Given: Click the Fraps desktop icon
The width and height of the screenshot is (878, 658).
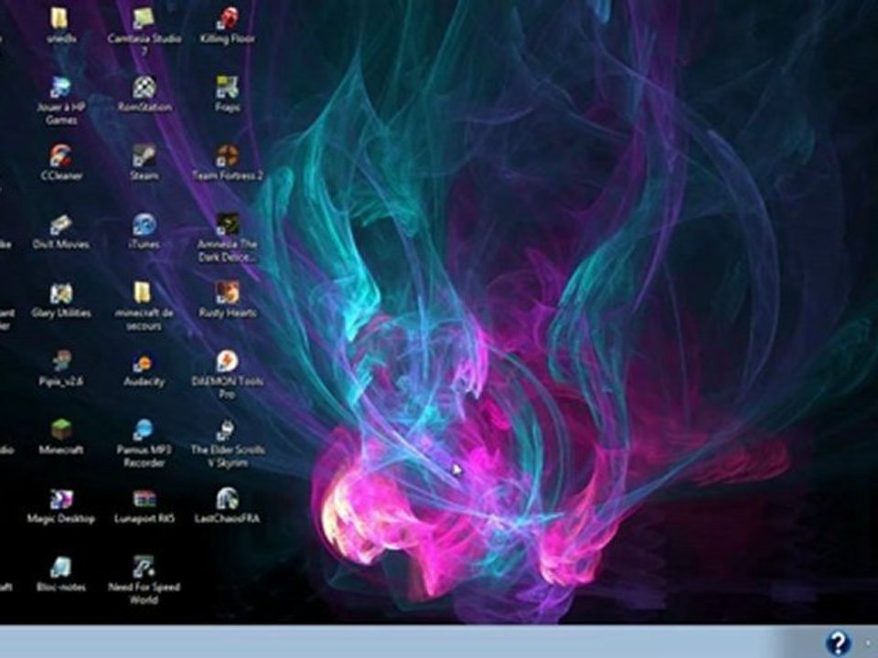Looking at the screenshot, I should pos(228,88).
